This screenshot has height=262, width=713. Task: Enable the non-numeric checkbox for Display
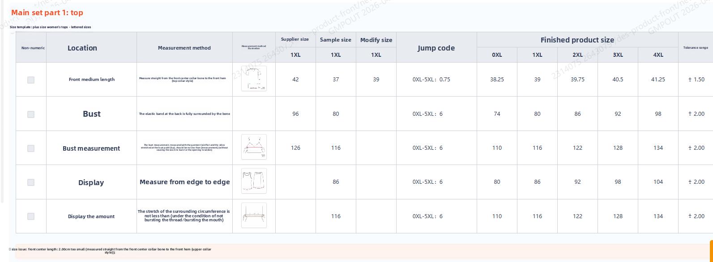point(31,182)
